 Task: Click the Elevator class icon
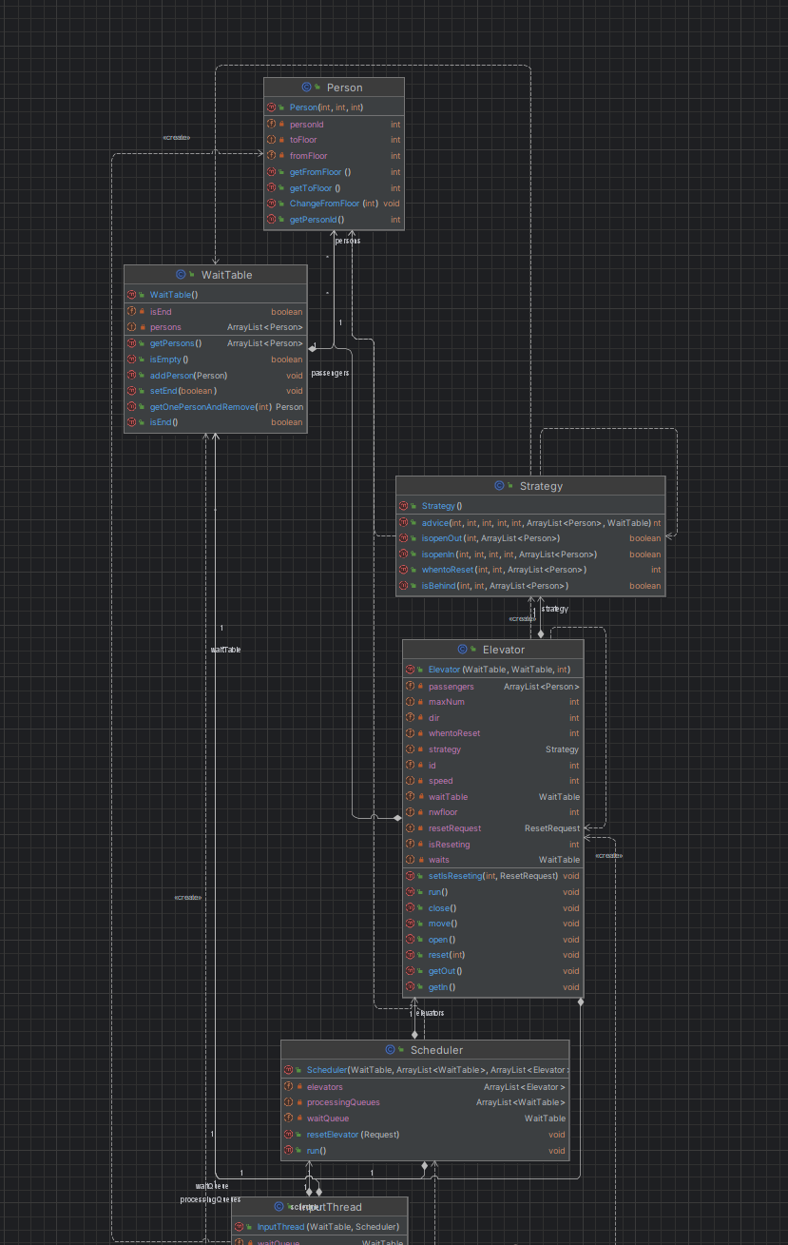462,650
